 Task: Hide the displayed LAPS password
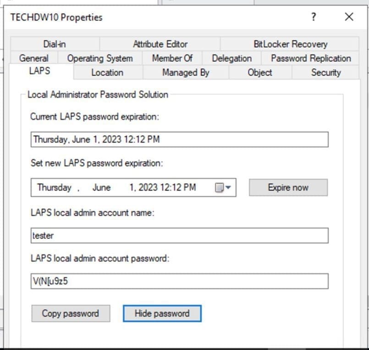(x=162, y=313)
